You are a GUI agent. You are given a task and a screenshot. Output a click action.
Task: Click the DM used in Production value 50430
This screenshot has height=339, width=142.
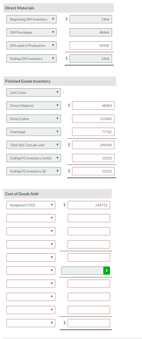91,46
